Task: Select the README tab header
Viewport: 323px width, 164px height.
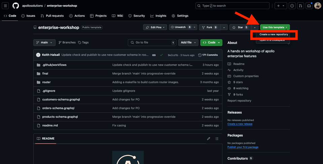Action: [45, 139]
